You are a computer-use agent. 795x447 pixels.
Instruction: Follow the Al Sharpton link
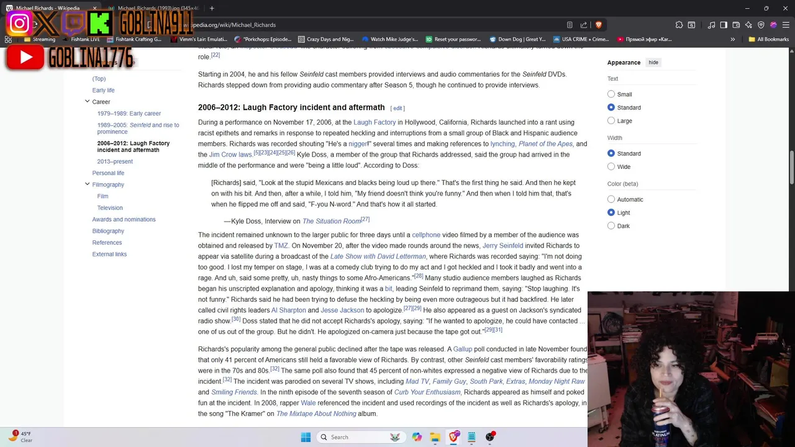(x=288, y=310)
